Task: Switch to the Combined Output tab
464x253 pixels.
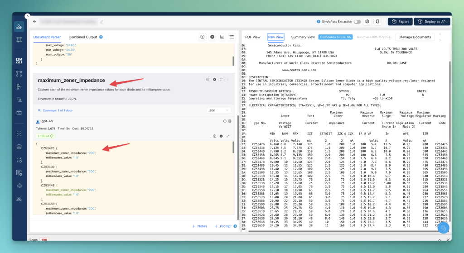Action: coord(83,37)
